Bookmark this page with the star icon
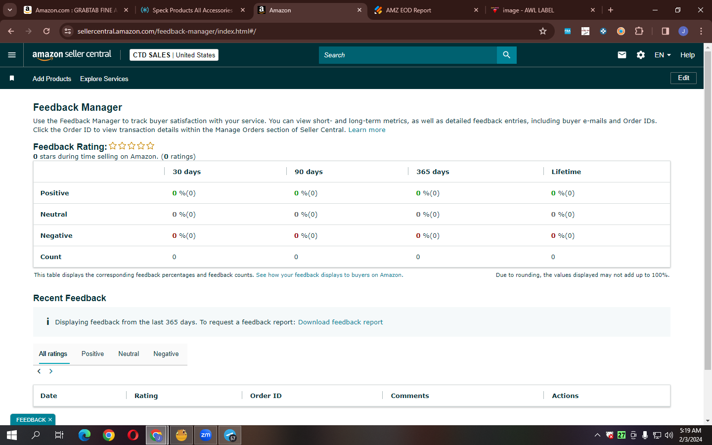This screenshot has height=445, width=712. tap(543, 31)
